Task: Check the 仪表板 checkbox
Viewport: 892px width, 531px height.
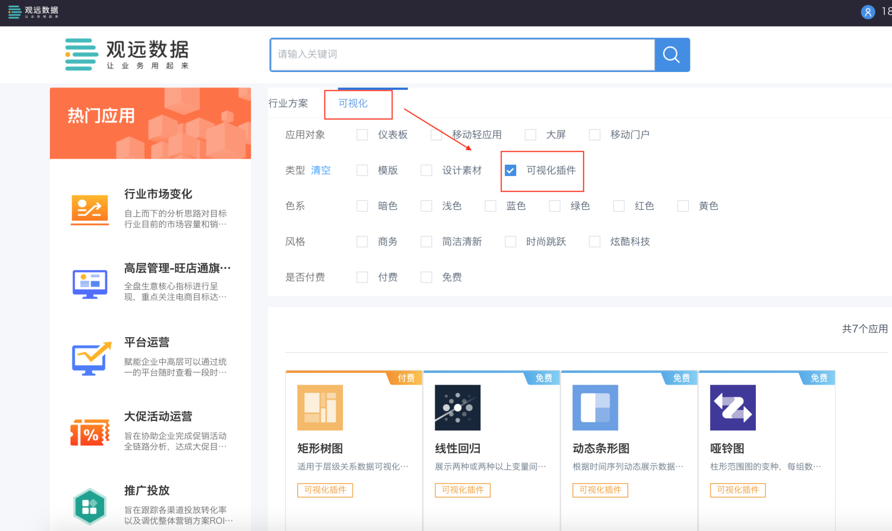Action: tap(362, 135)
